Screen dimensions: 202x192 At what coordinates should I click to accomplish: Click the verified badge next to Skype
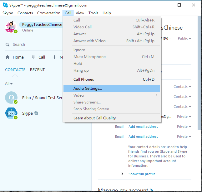coord(36,113)
